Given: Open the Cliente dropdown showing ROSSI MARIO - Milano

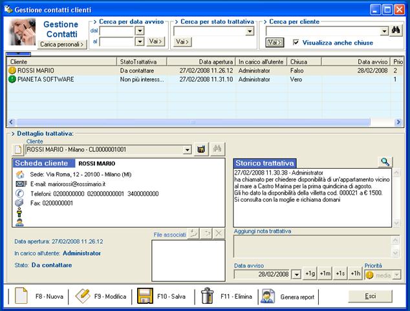Looking at the screenshot, I should click(x=187, y=150).
